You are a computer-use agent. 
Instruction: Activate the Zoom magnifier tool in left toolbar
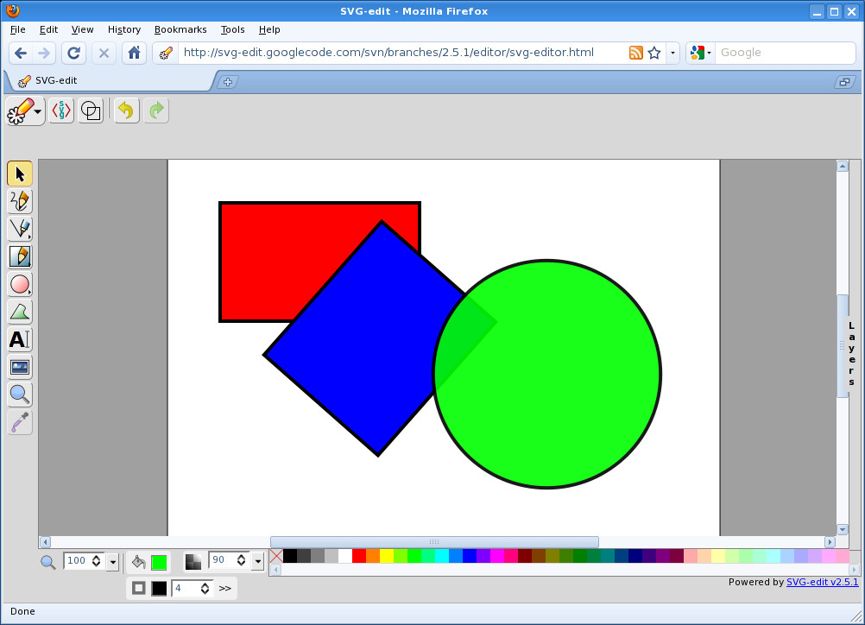tap(20, 395)
